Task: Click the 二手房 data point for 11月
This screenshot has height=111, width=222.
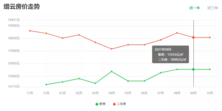Action: 30,31
